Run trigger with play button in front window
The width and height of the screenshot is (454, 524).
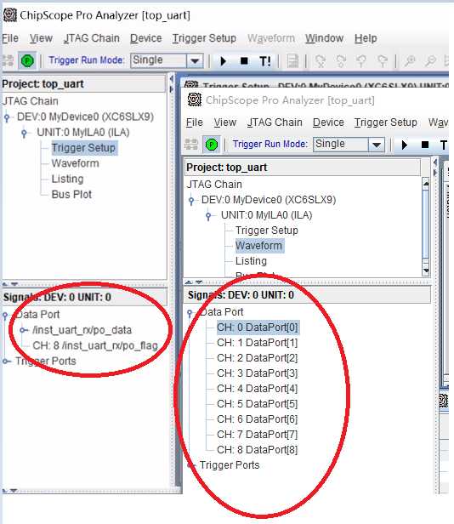pos(405,145)
